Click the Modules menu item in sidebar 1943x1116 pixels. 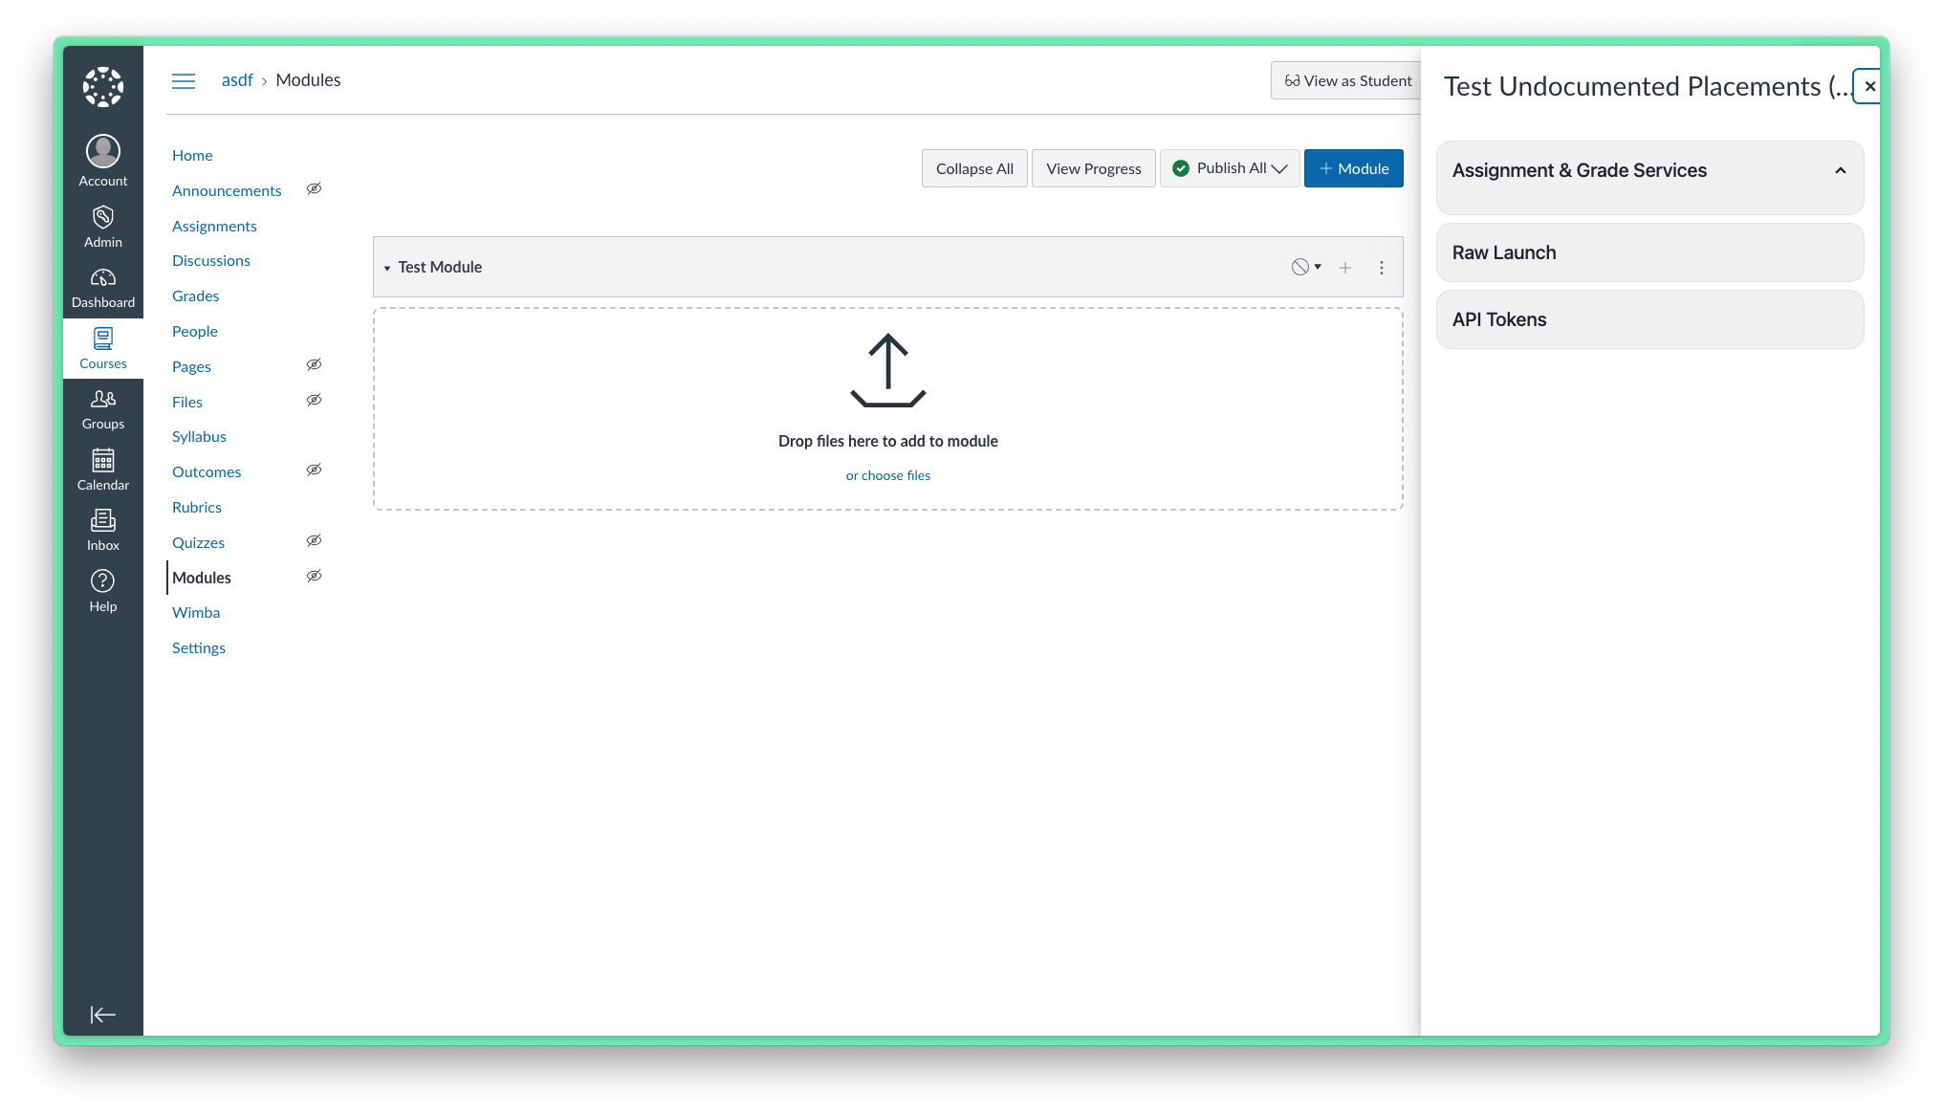[x=203, y=577]
